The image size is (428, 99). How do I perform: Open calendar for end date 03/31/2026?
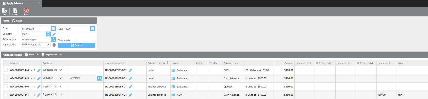93,29
